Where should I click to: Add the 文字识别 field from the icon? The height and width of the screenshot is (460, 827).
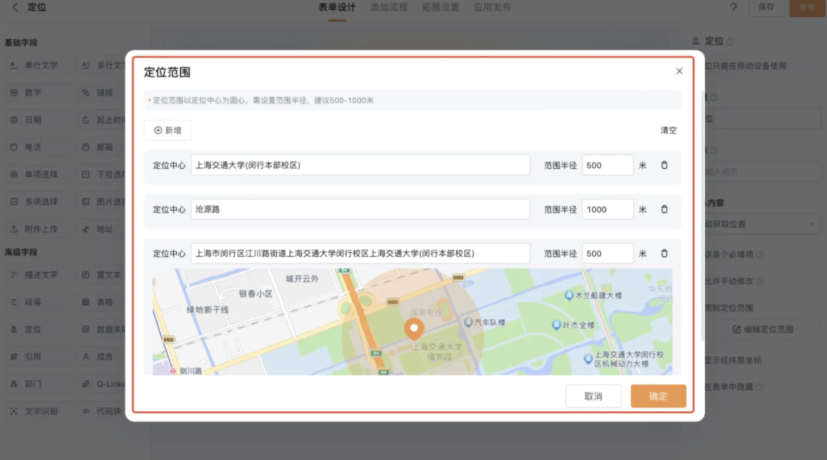(14, 411)
